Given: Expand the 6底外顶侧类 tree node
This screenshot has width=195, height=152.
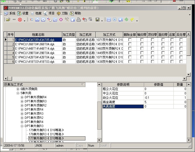Looking at the screenshot, I should (x=18, y=89).
